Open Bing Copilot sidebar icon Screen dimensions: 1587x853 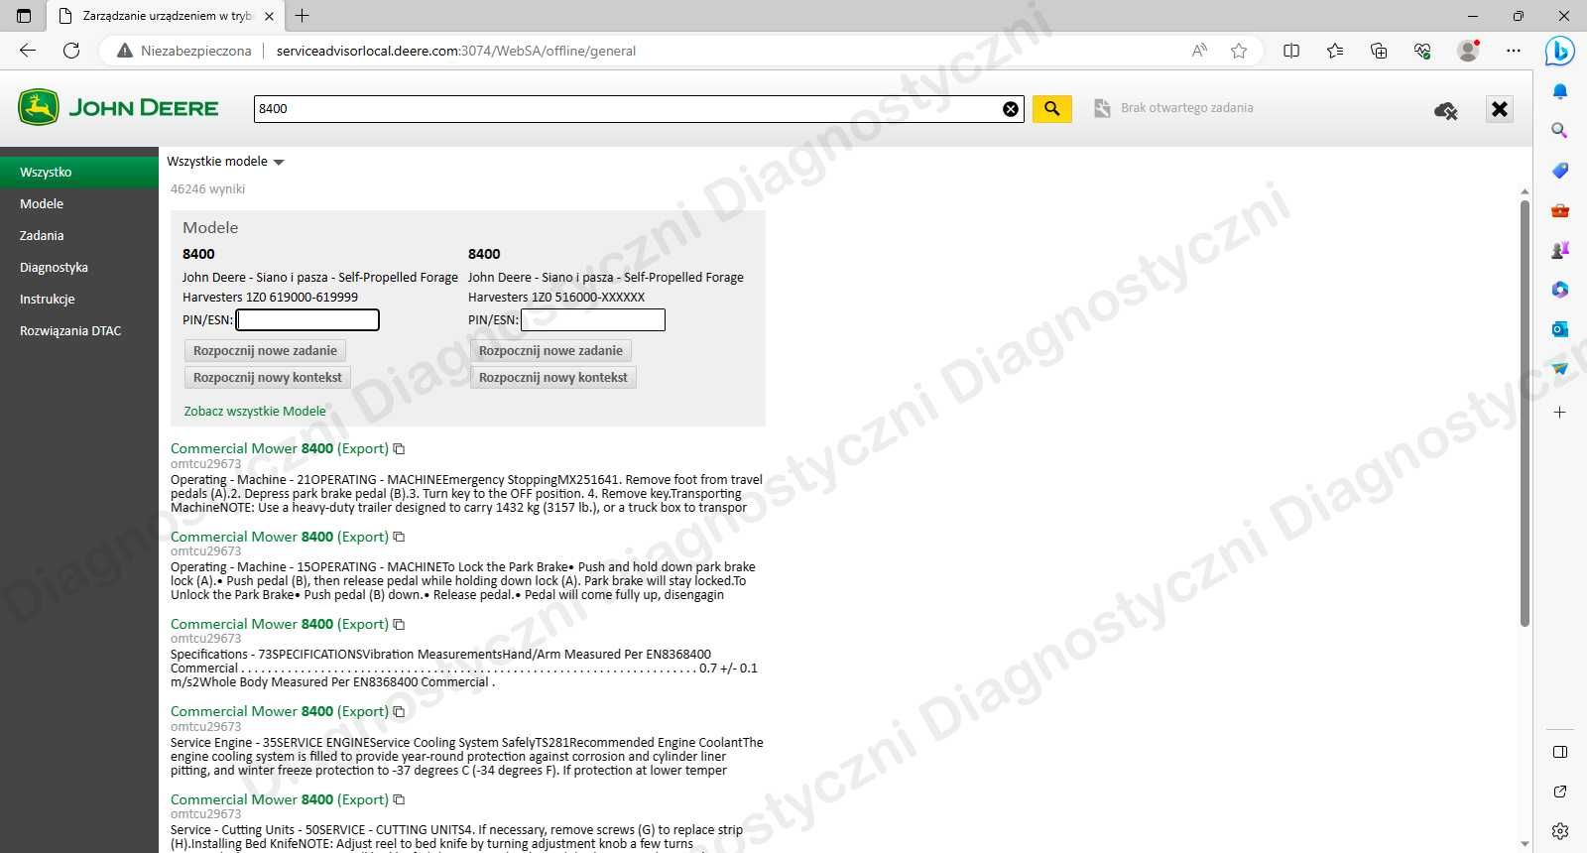click(x=1560, y=51)
